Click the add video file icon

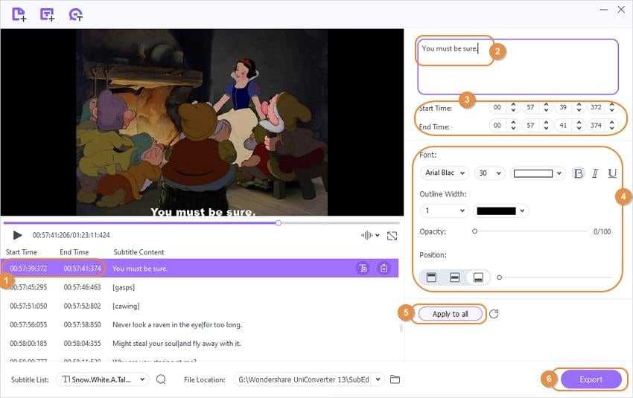click(x=19, y=13)
